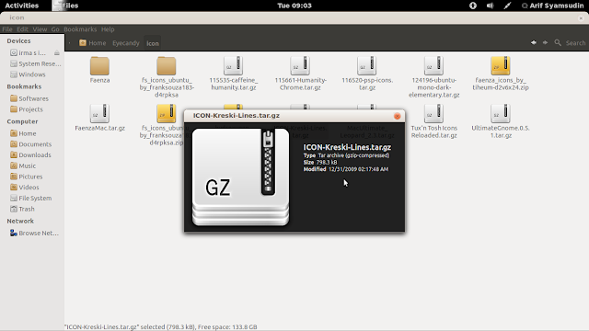
Task: Open the Activities overview
Action: tap(21, 6)
